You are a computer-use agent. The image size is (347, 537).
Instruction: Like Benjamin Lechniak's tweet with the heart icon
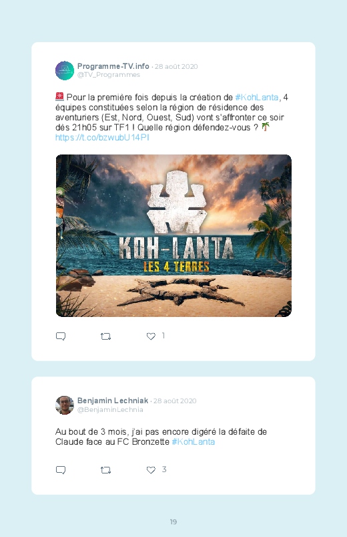151,470
